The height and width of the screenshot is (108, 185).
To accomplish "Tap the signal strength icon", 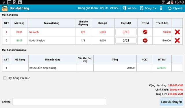I will coord(168,2).
